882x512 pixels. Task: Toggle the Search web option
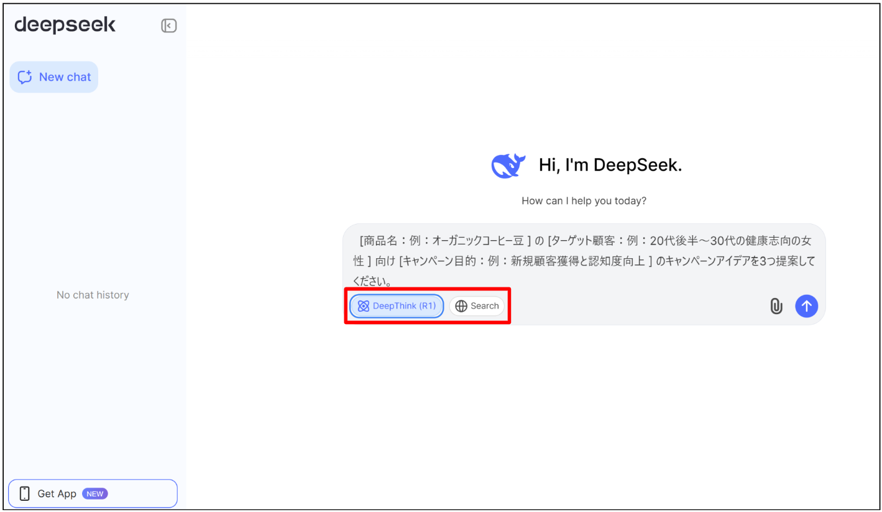[x=477, y=306]
